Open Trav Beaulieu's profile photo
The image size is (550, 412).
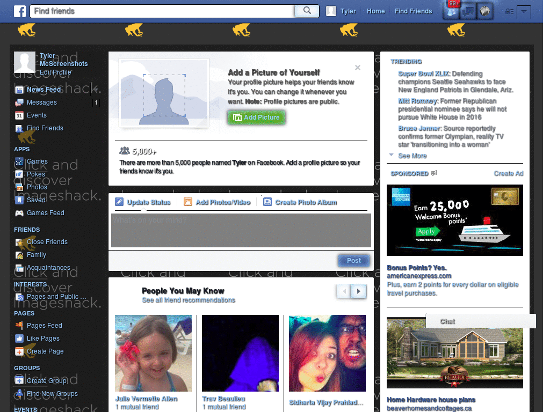coord(240,353)
